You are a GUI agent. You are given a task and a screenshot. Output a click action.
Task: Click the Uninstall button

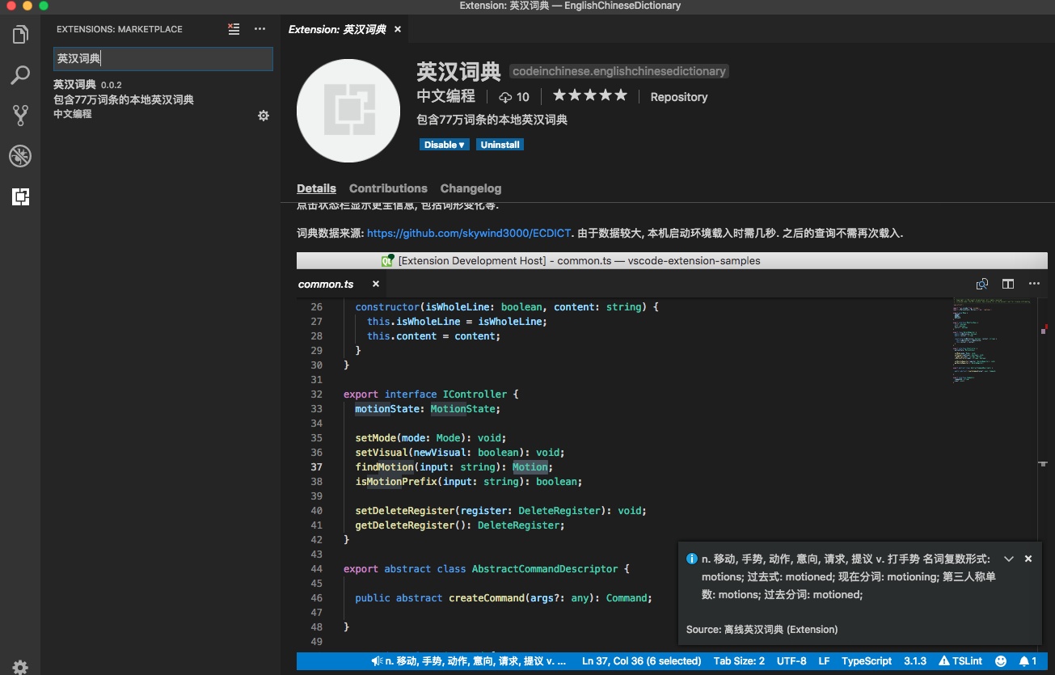tap(500, 144)
